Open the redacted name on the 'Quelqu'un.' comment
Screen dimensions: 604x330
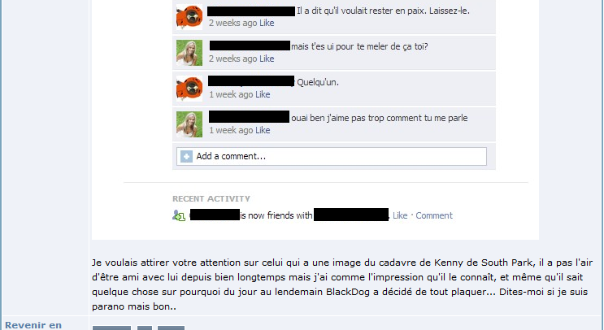(251, 80)
